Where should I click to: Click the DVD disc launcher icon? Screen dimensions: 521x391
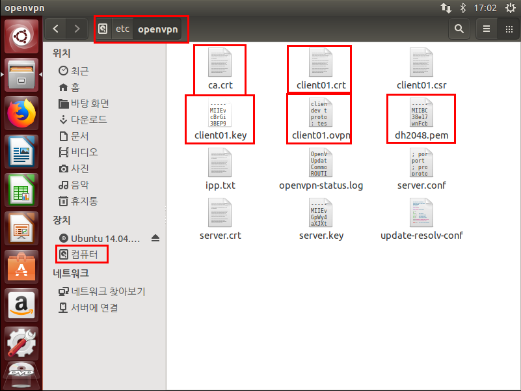click(x=21, y=377)
